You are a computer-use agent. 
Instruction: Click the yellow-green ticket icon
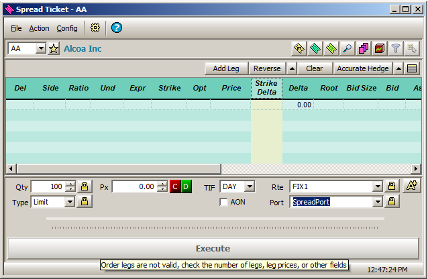(x=331, y=48)
